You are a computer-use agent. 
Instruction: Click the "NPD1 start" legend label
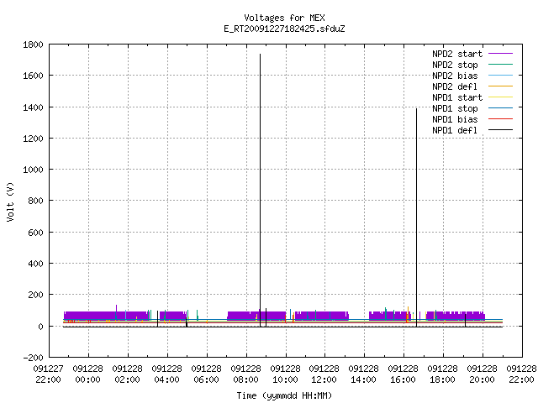click(457, 97)
